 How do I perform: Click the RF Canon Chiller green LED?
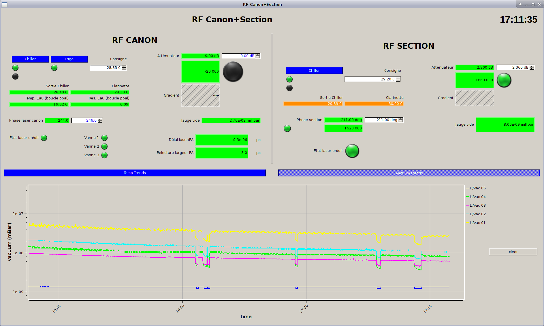(15, 68)
